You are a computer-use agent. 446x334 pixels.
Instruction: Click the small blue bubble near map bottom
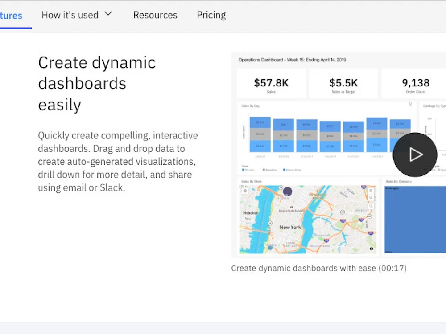(270, 248)
